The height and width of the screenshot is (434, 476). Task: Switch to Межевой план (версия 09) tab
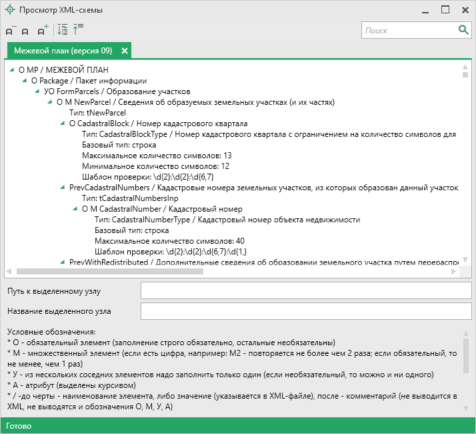click(x=63, y=51)
